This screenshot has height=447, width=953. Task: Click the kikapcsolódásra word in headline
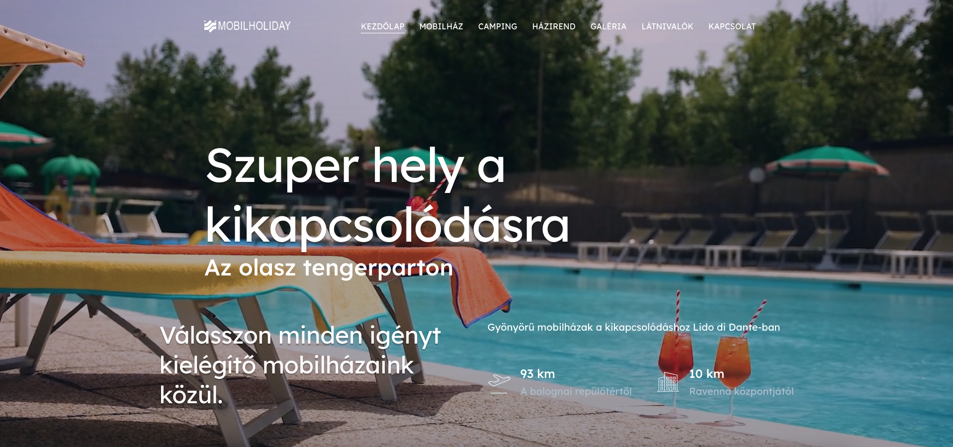[x=387, y=224]
